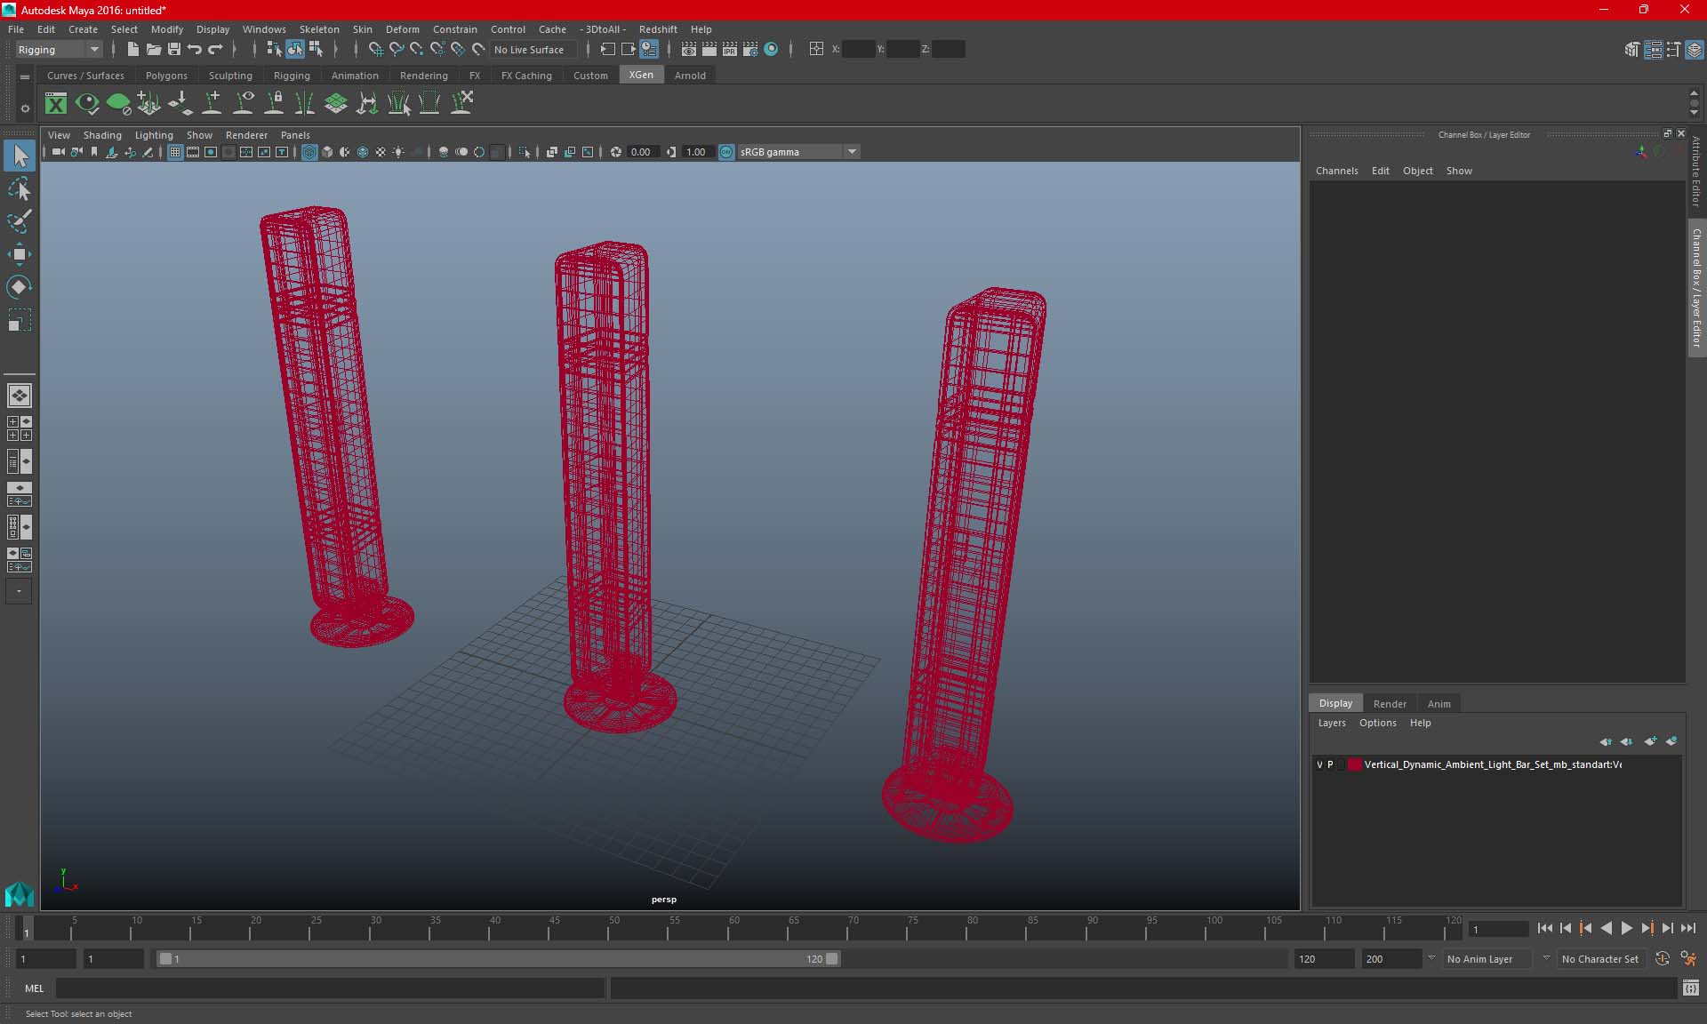Click the MEL command input field
The image size is (1707, 1024).
tap(330, 988)
